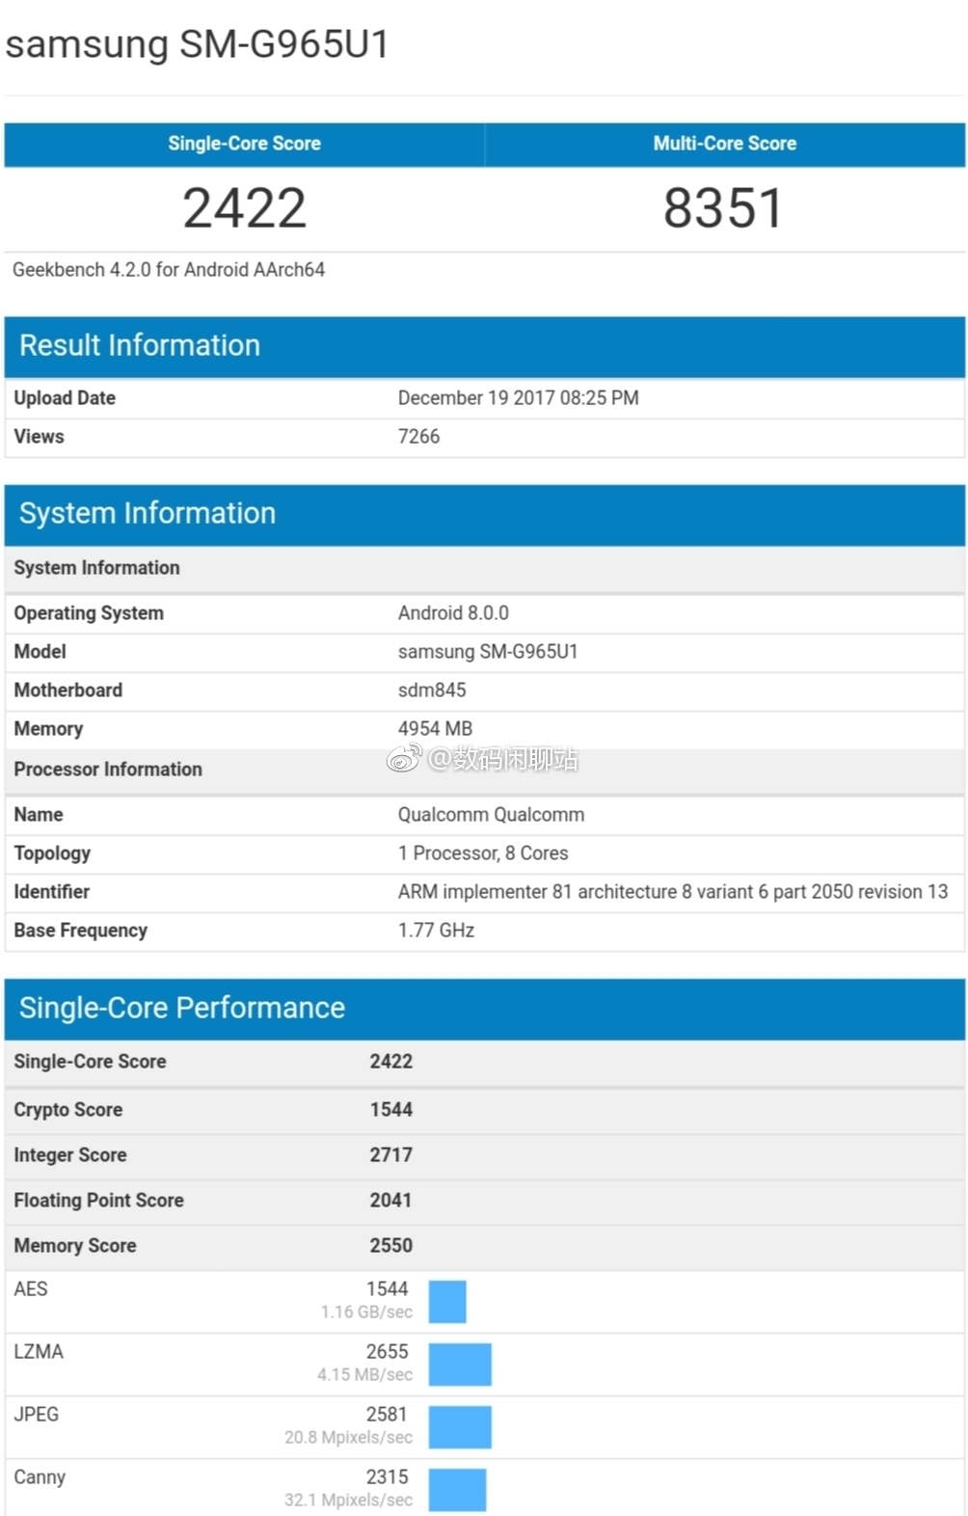Click the title 'samsung SM-G965U1'
Viewport: 968px width, 1516px height.
point(197,44)
